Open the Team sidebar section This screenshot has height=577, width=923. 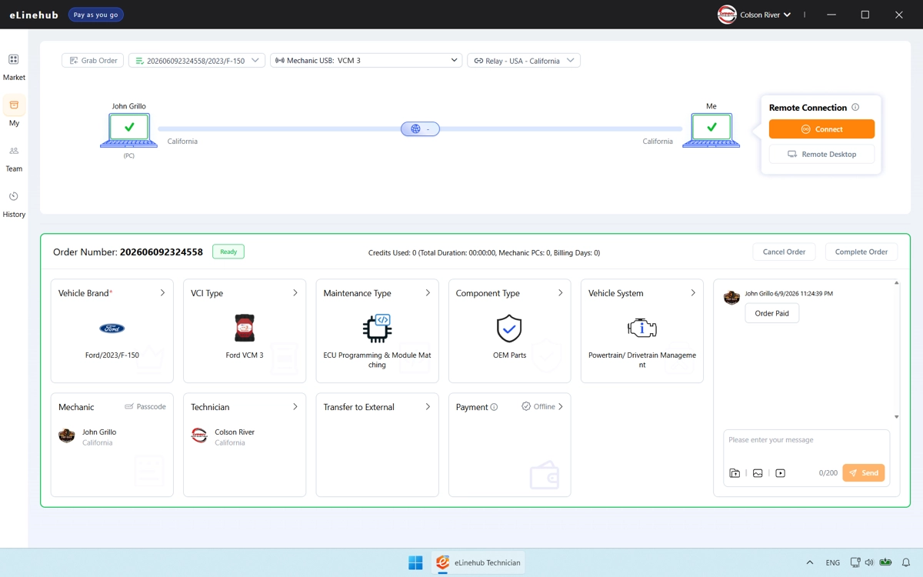[x=14, y=158]
